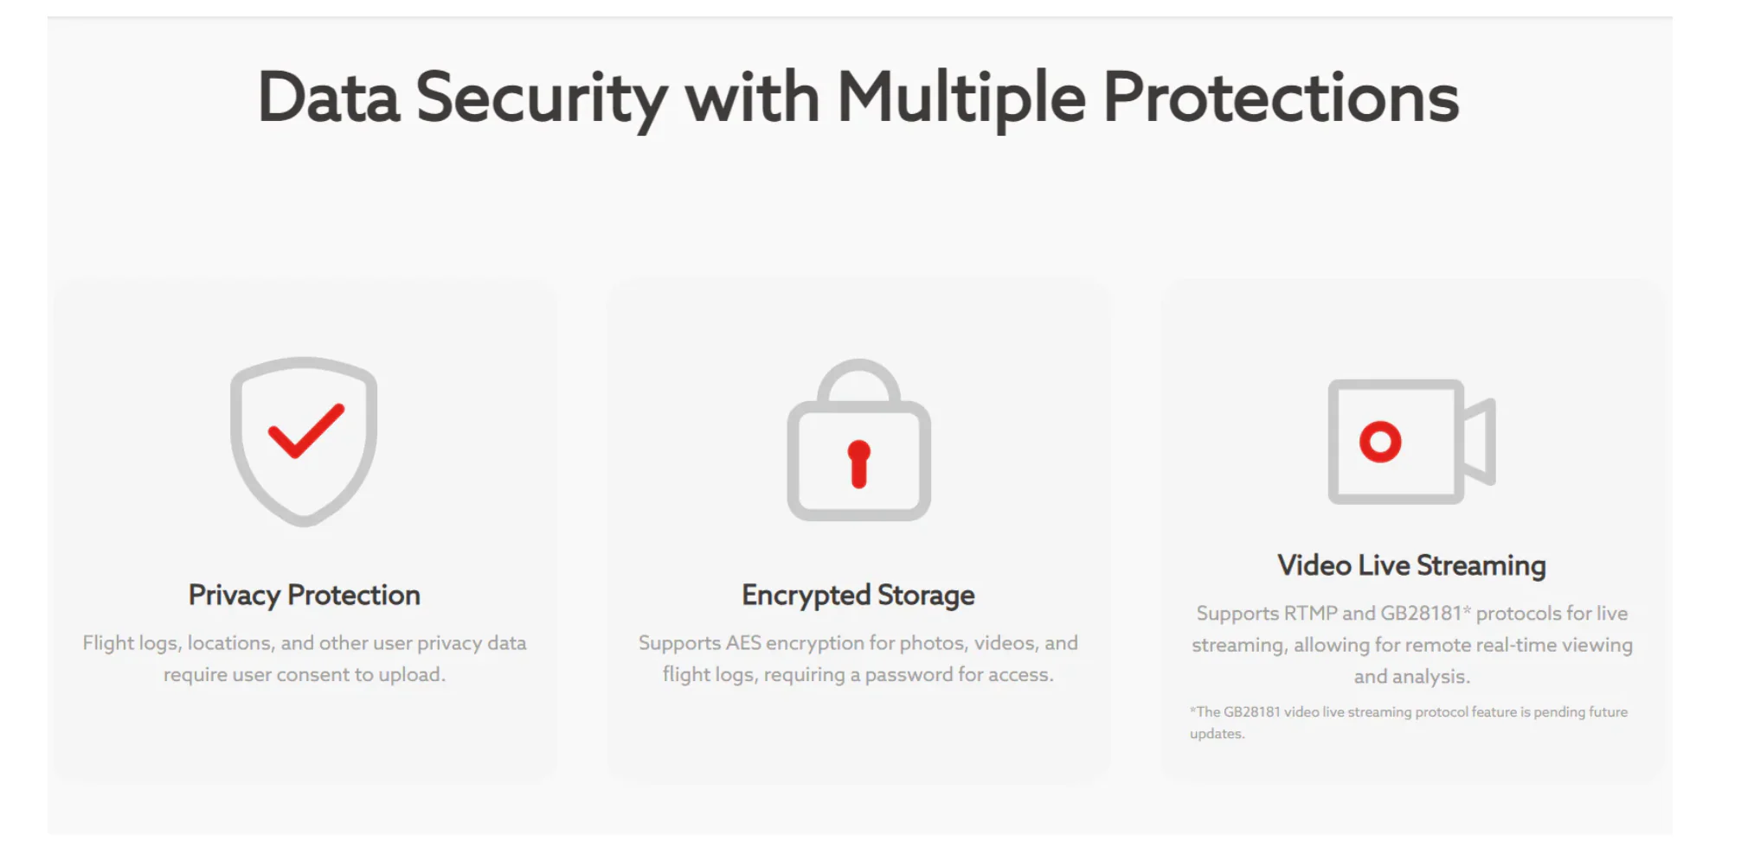Select the Video Live Streaming heading

(1411, 565)
